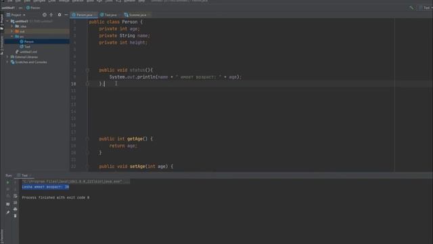This screenshot has width=433, height=244.
Task: Hide the Project panel with the minus icon
Action: coord(66,15)
